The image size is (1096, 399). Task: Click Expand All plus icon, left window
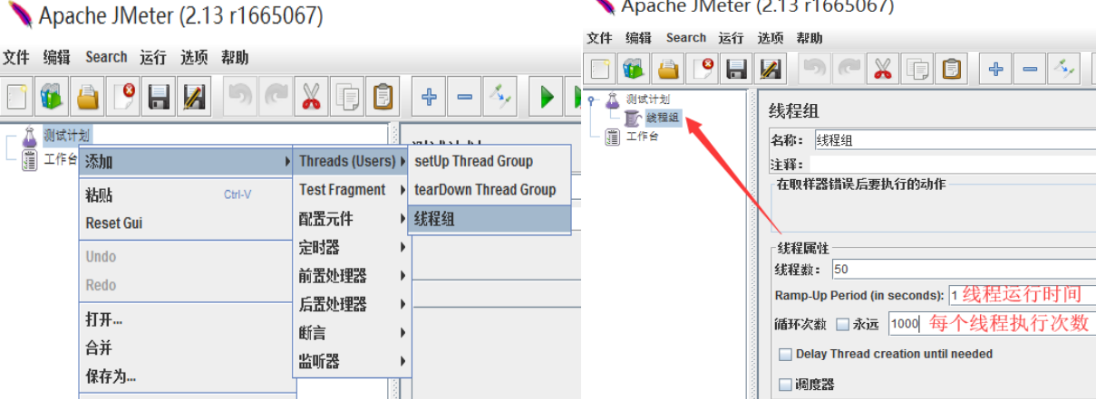point(430,97)
